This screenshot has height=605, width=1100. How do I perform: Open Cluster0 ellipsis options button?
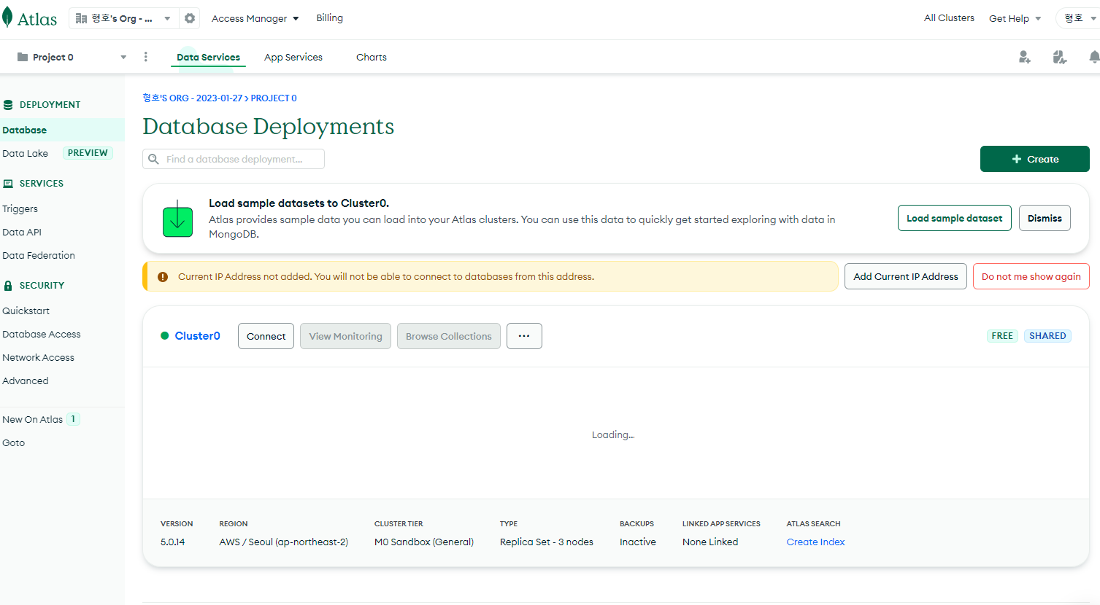(524, 336)
